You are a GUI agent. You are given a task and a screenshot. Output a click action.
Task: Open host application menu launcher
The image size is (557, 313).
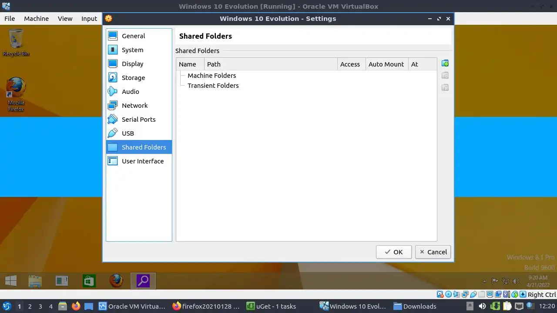click(x=7, y=306)
